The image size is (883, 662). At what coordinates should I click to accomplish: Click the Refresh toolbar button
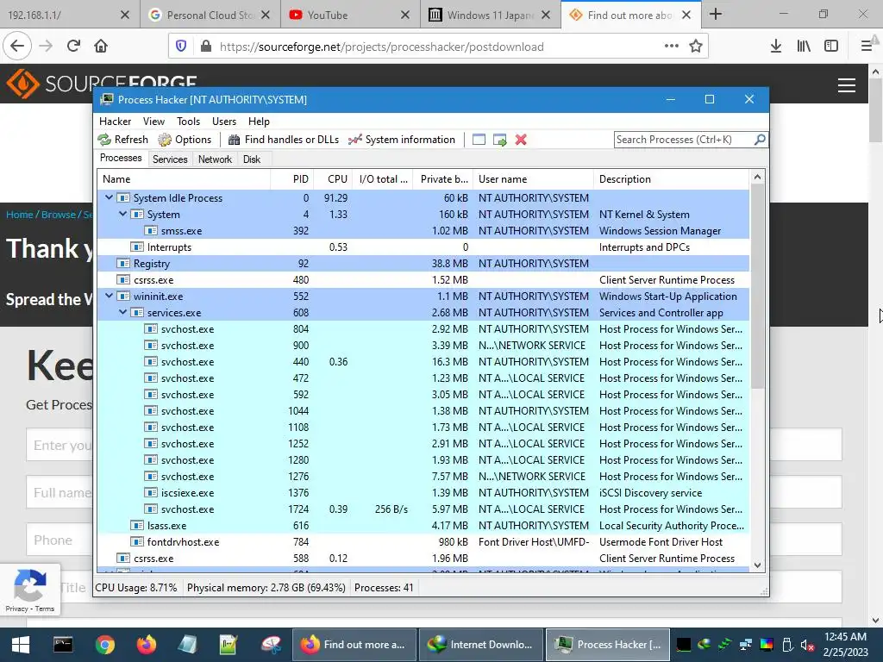[x=122, y=140]
